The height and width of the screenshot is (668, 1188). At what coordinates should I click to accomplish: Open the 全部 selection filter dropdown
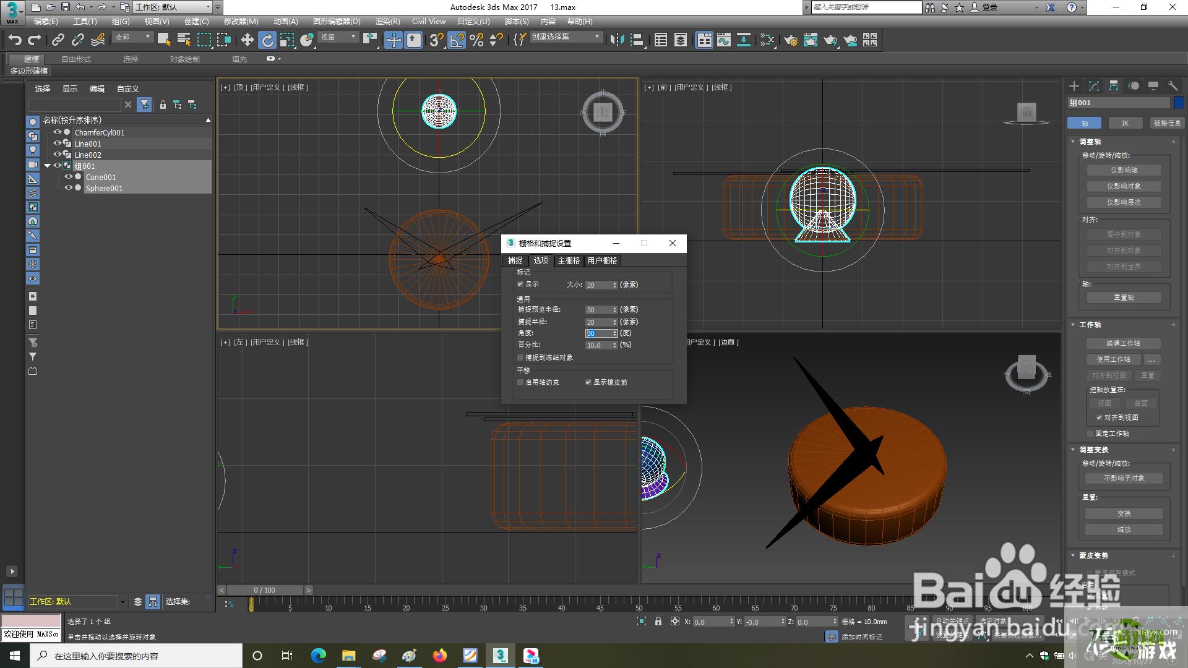coord(132,37)
